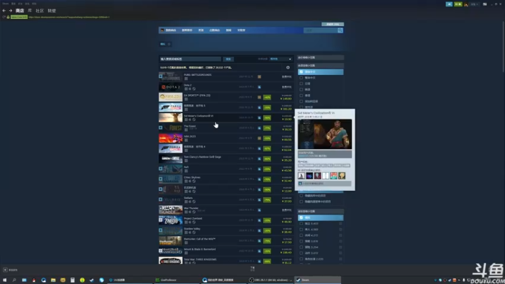The image size is (505, 284).
Task: Click the user avatar in Steam title bar
Action: pos(466,4)
